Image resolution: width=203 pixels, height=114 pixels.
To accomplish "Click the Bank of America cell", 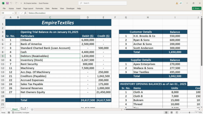I will pyautogui.click(x=50, y=44).
